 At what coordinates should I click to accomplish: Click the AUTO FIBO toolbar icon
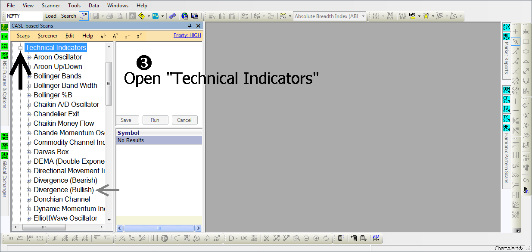click(376, 16)
